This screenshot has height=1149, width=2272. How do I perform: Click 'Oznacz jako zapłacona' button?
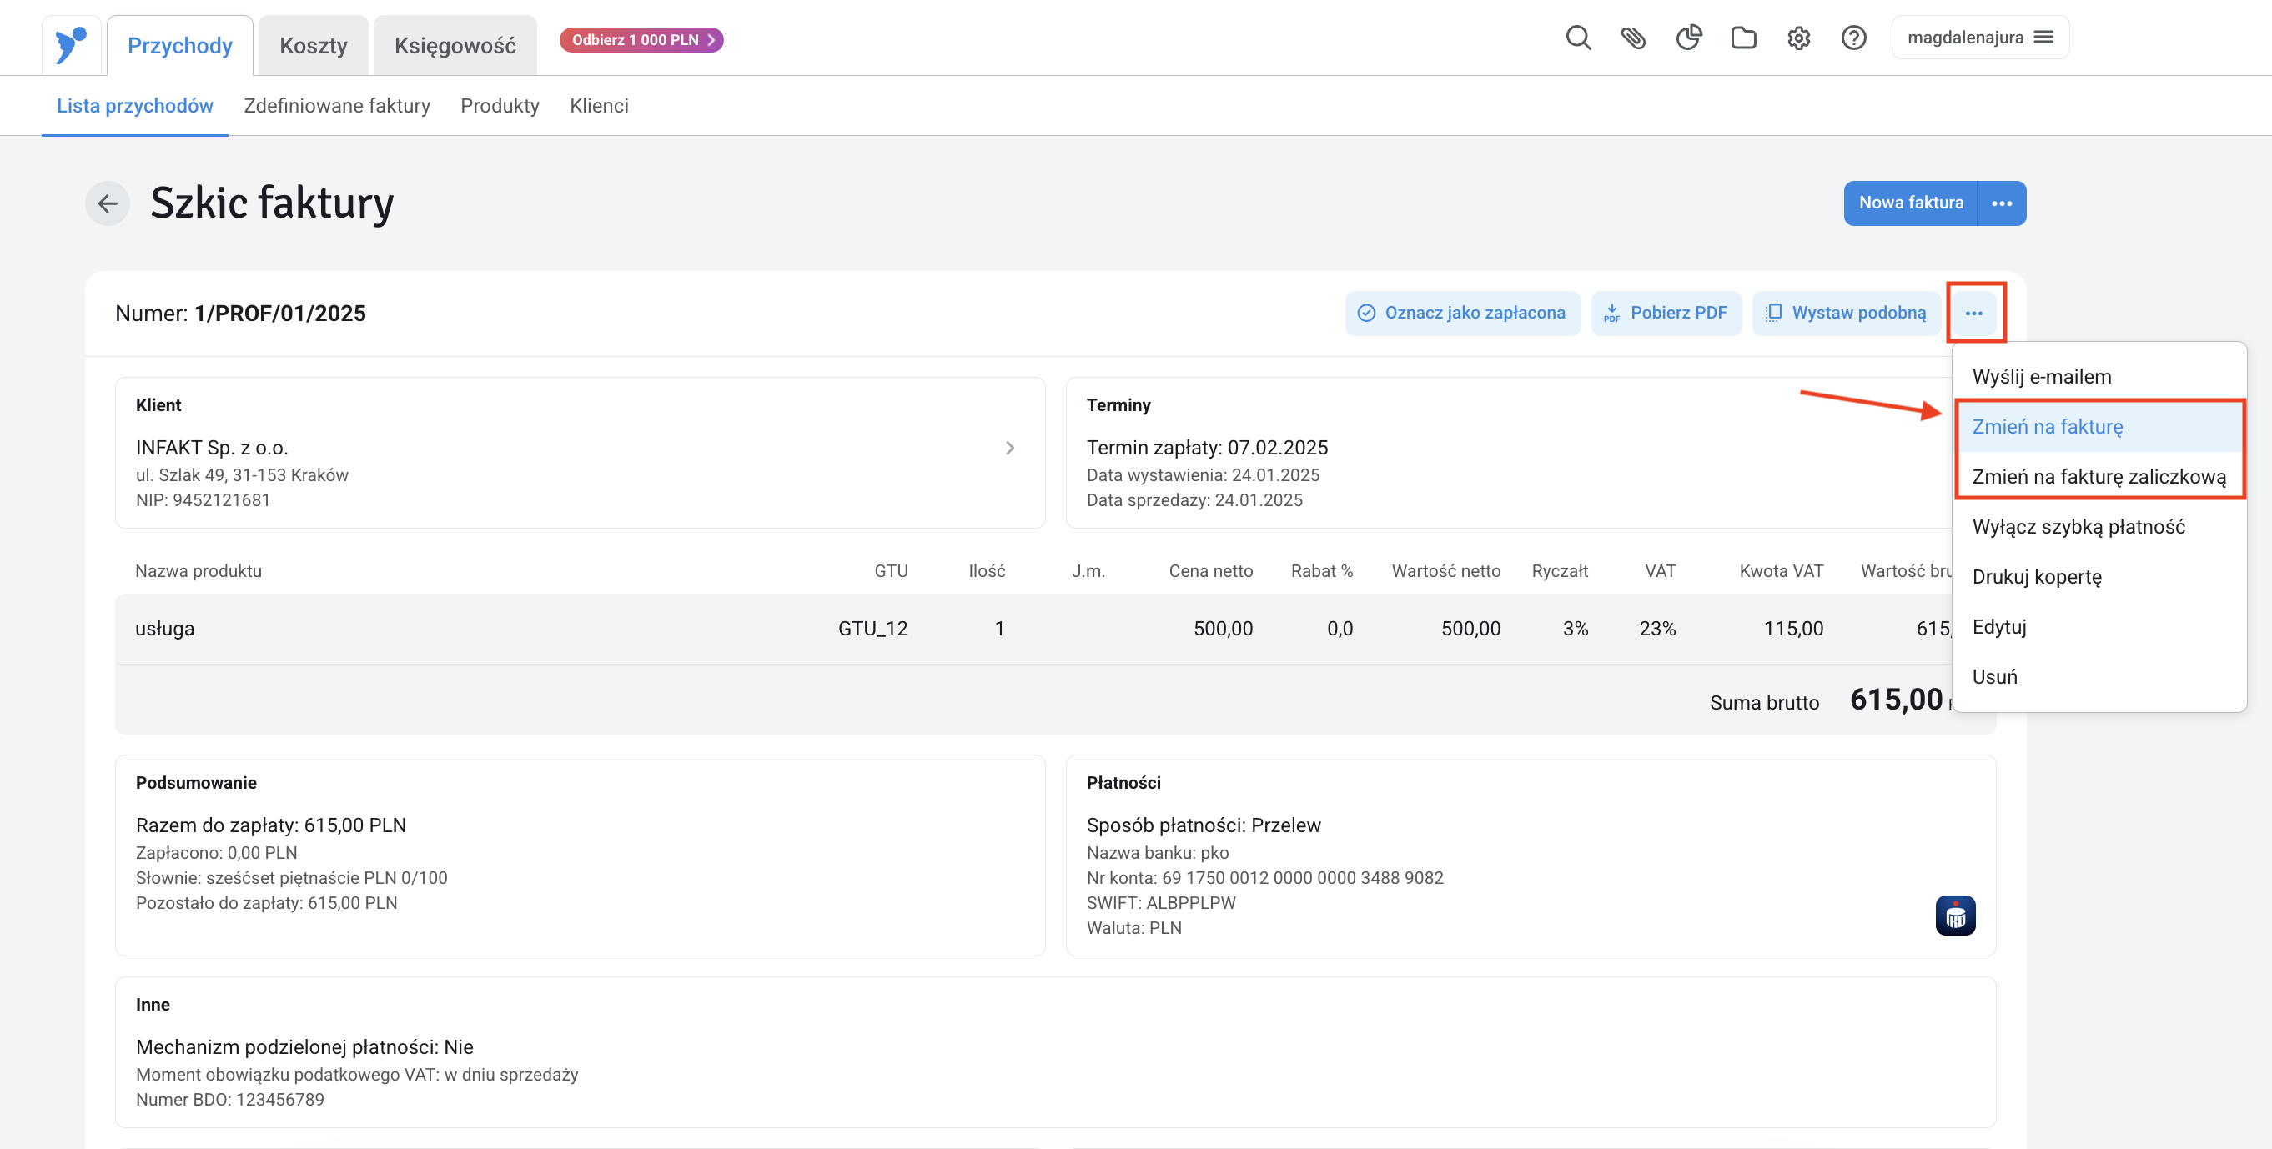[x=1462, y=313]
